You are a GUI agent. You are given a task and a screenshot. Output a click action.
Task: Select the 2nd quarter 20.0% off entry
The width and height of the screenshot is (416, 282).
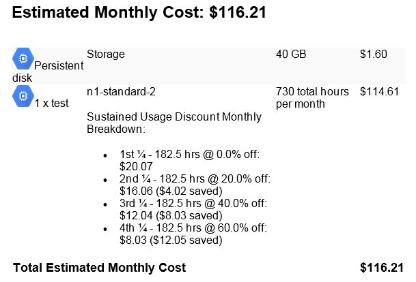(195, 185)
